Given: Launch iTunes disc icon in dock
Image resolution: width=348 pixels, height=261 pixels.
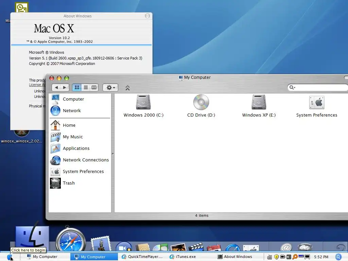Looking at the screenshot, I should tap(160, 247).
